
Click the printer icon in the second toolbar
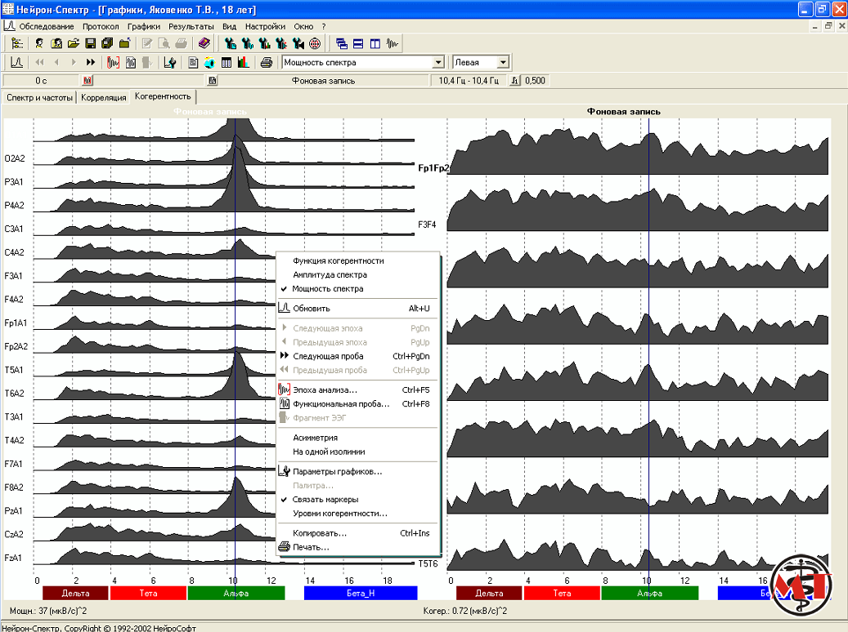[266, 62]
